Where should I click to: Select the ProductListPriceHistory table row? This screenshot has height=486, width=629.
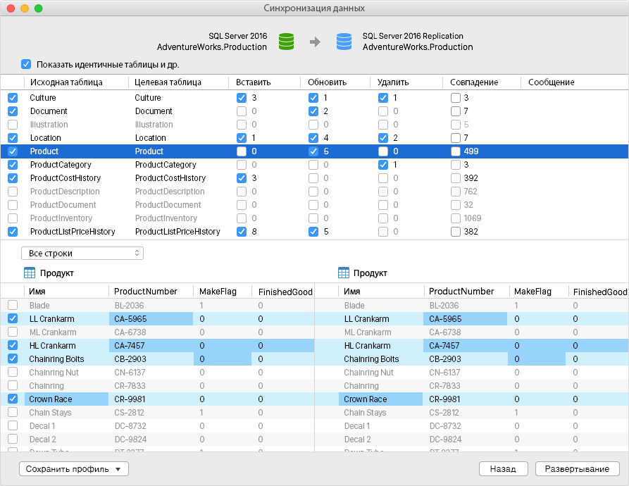[314, 232]
